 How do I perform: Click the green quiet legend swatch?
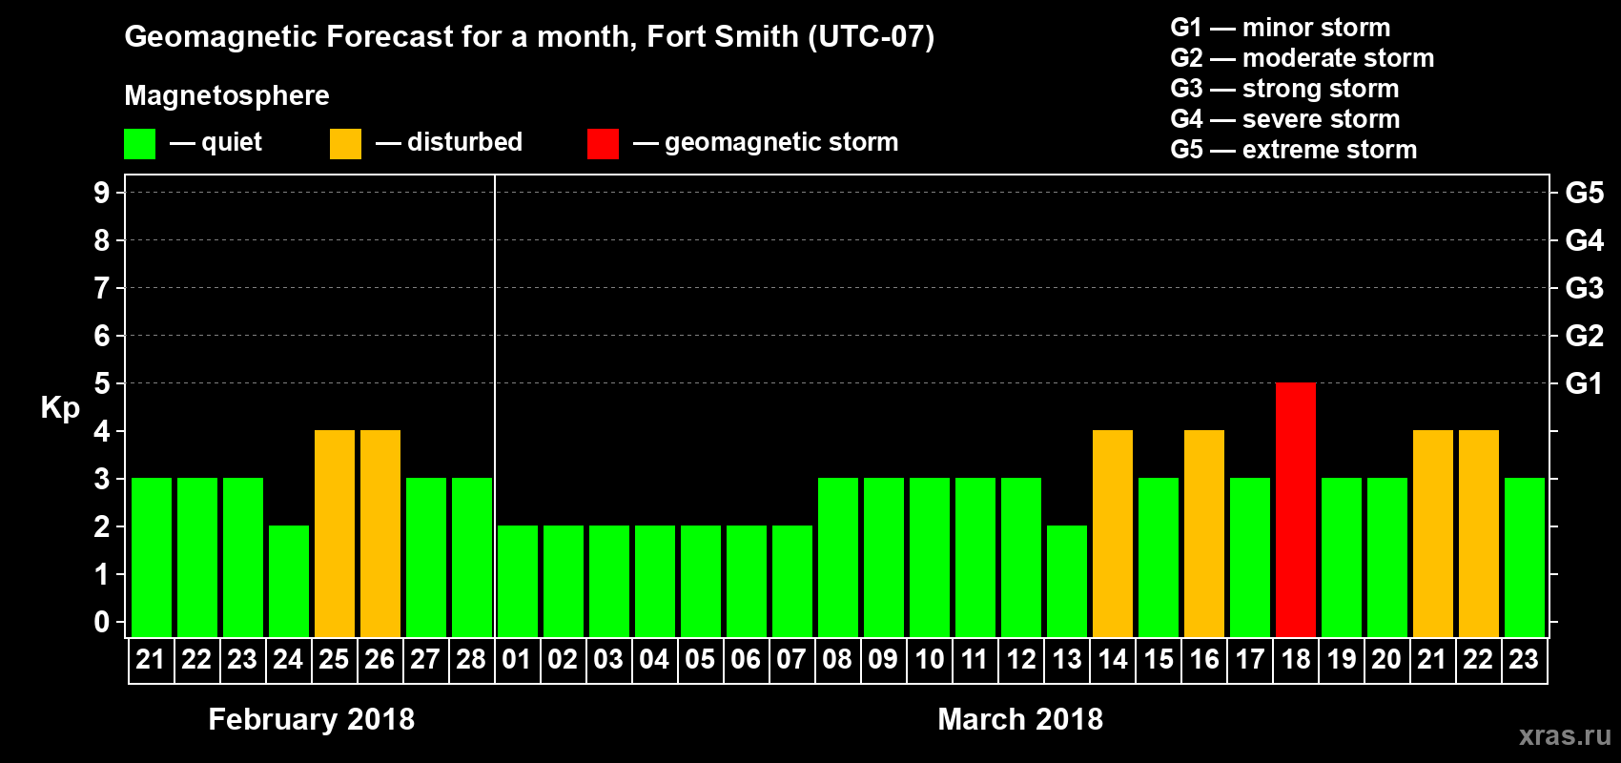coord(140,144)
